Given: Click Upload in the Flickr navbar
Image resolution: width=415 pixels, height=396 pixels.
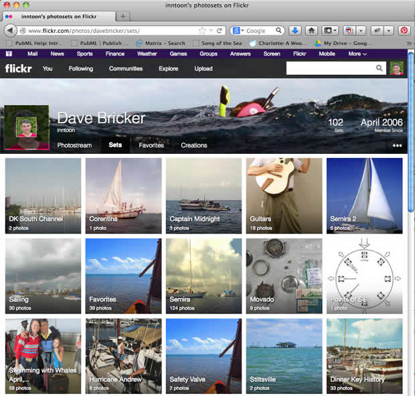Looking at the screenshot, I should 203,68.
